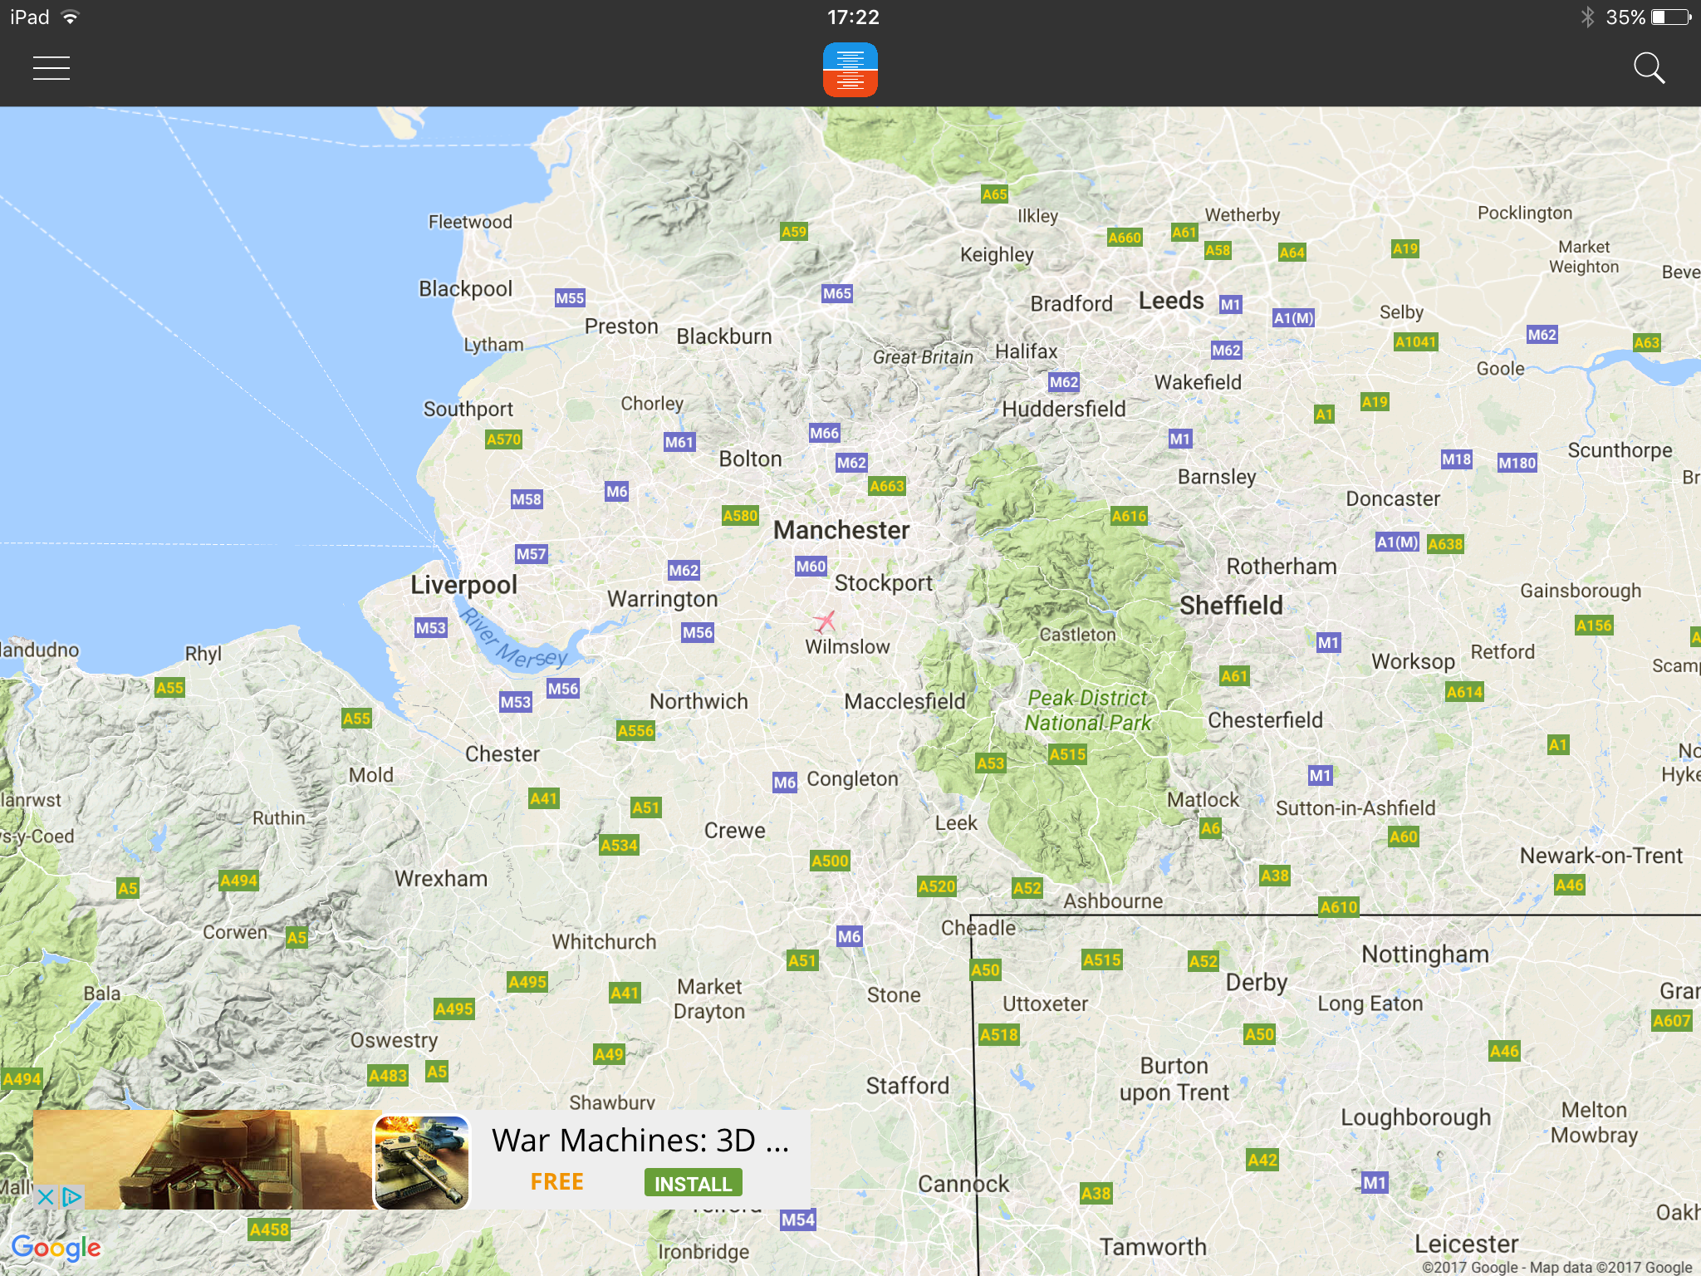Tap the blue-orange app logo icon
The height and width of the screenshot is (1276, 1701).
[x=850, y=70]
